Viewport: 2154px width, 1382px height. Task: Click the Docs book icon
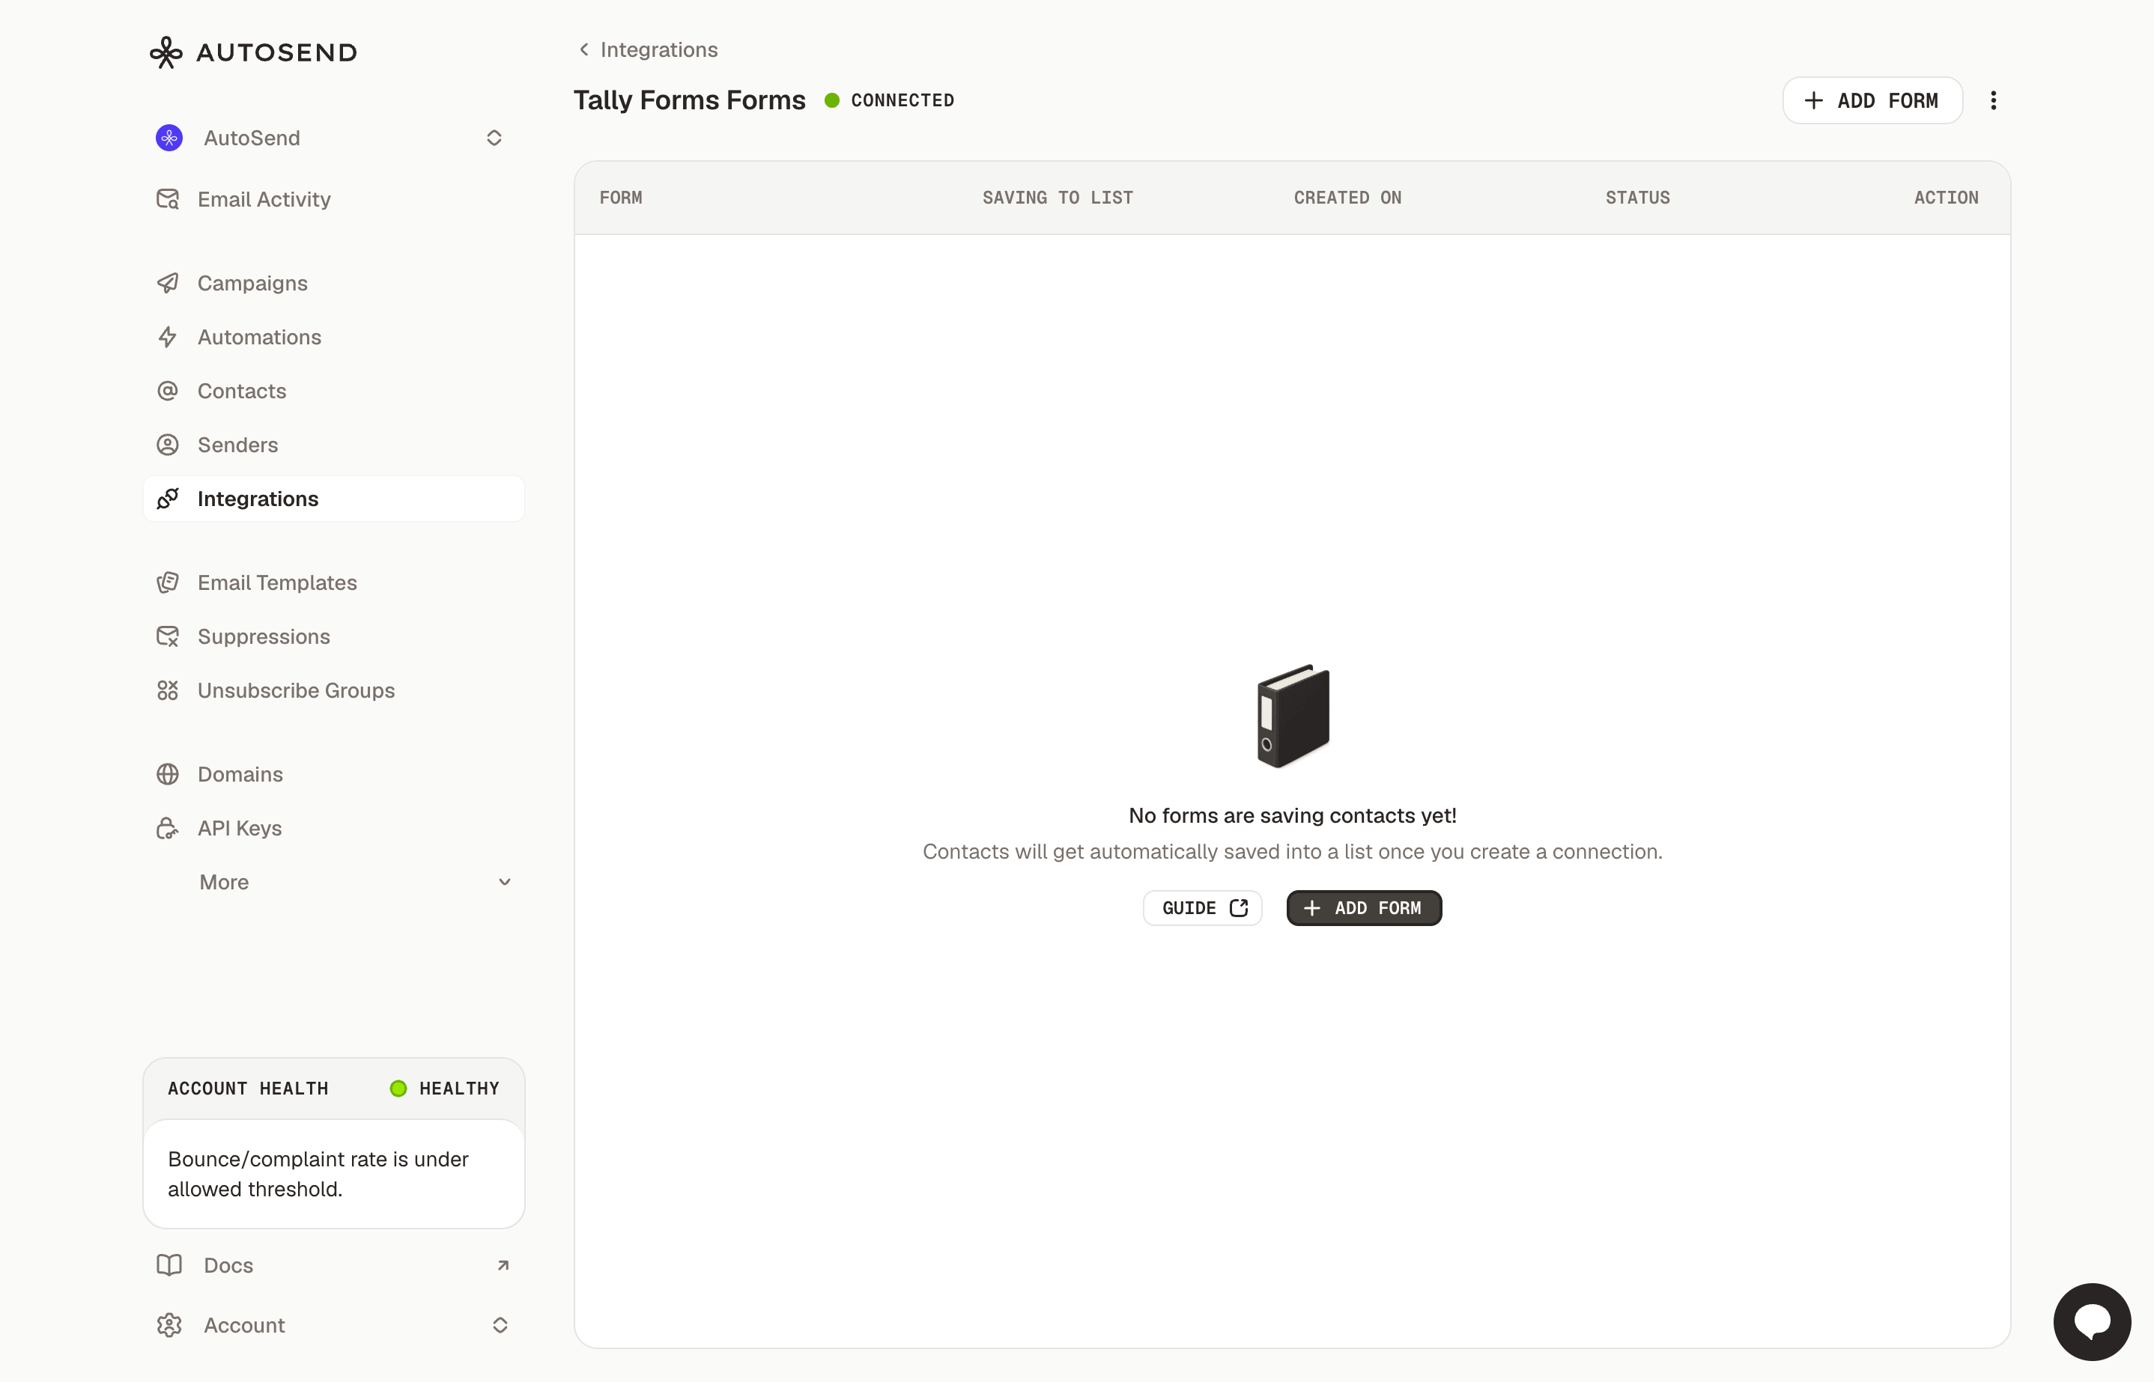pyautogui.click(x=169, y=1265)
